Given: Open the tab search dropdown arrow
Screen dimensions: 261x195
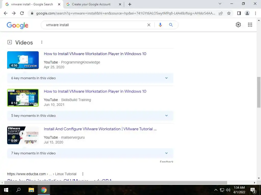Looking at the screenshot, I should (220, 4).
